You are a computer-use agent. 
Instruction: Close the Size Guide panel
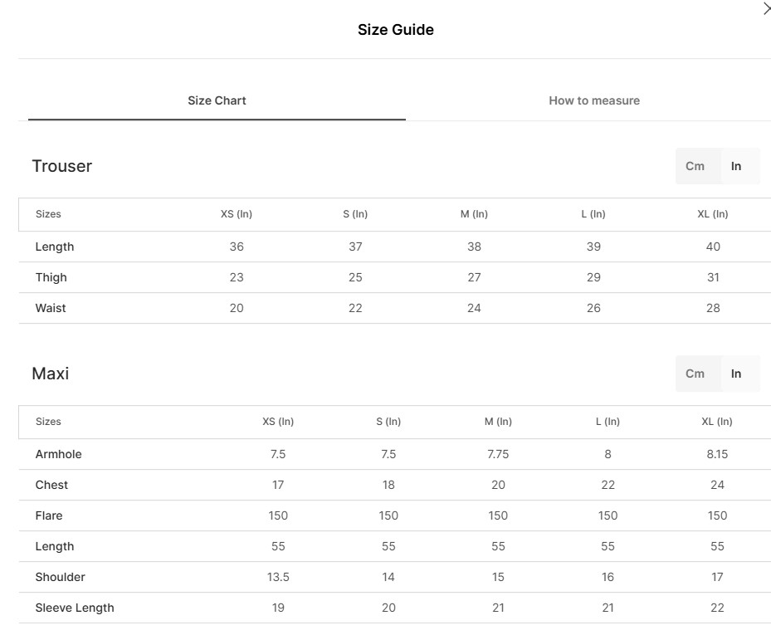click(765, 9)
